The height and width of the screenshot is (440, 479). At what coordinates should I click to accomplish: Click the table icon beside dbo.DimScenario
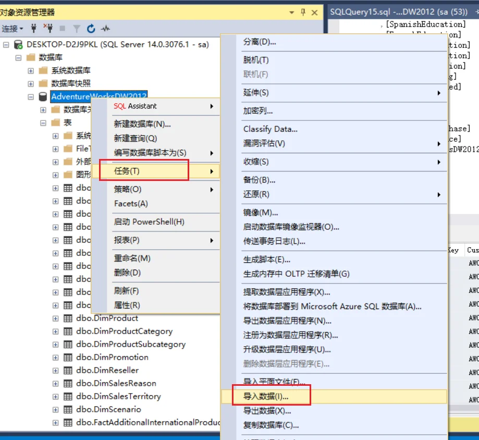(68, 410)
